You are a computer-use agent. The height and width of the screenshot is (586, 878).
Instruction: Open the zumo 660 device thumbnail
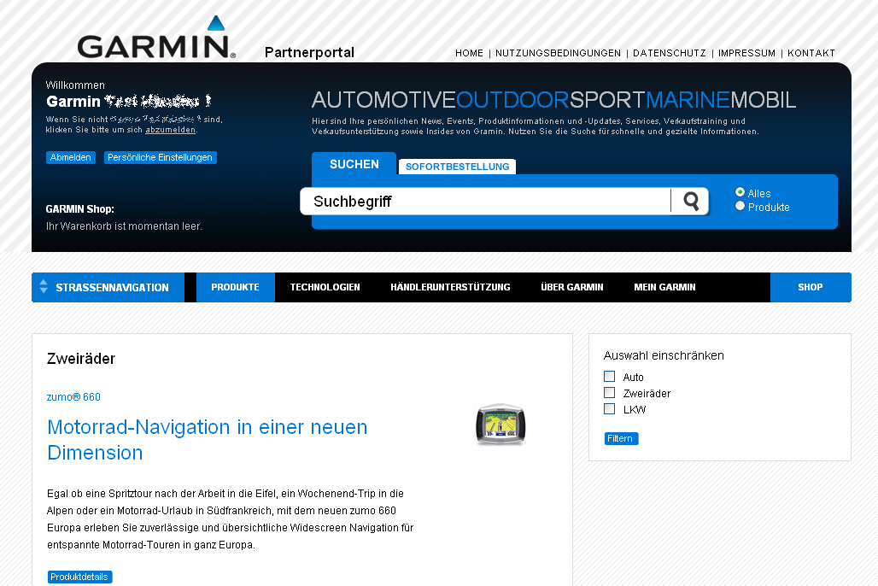pyautogui.click(x=500, y=425)
